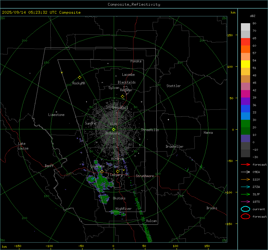This screenshot has height=250, width=268.
Task: Click the Blackfalds town label
Action: click(127, 82)
